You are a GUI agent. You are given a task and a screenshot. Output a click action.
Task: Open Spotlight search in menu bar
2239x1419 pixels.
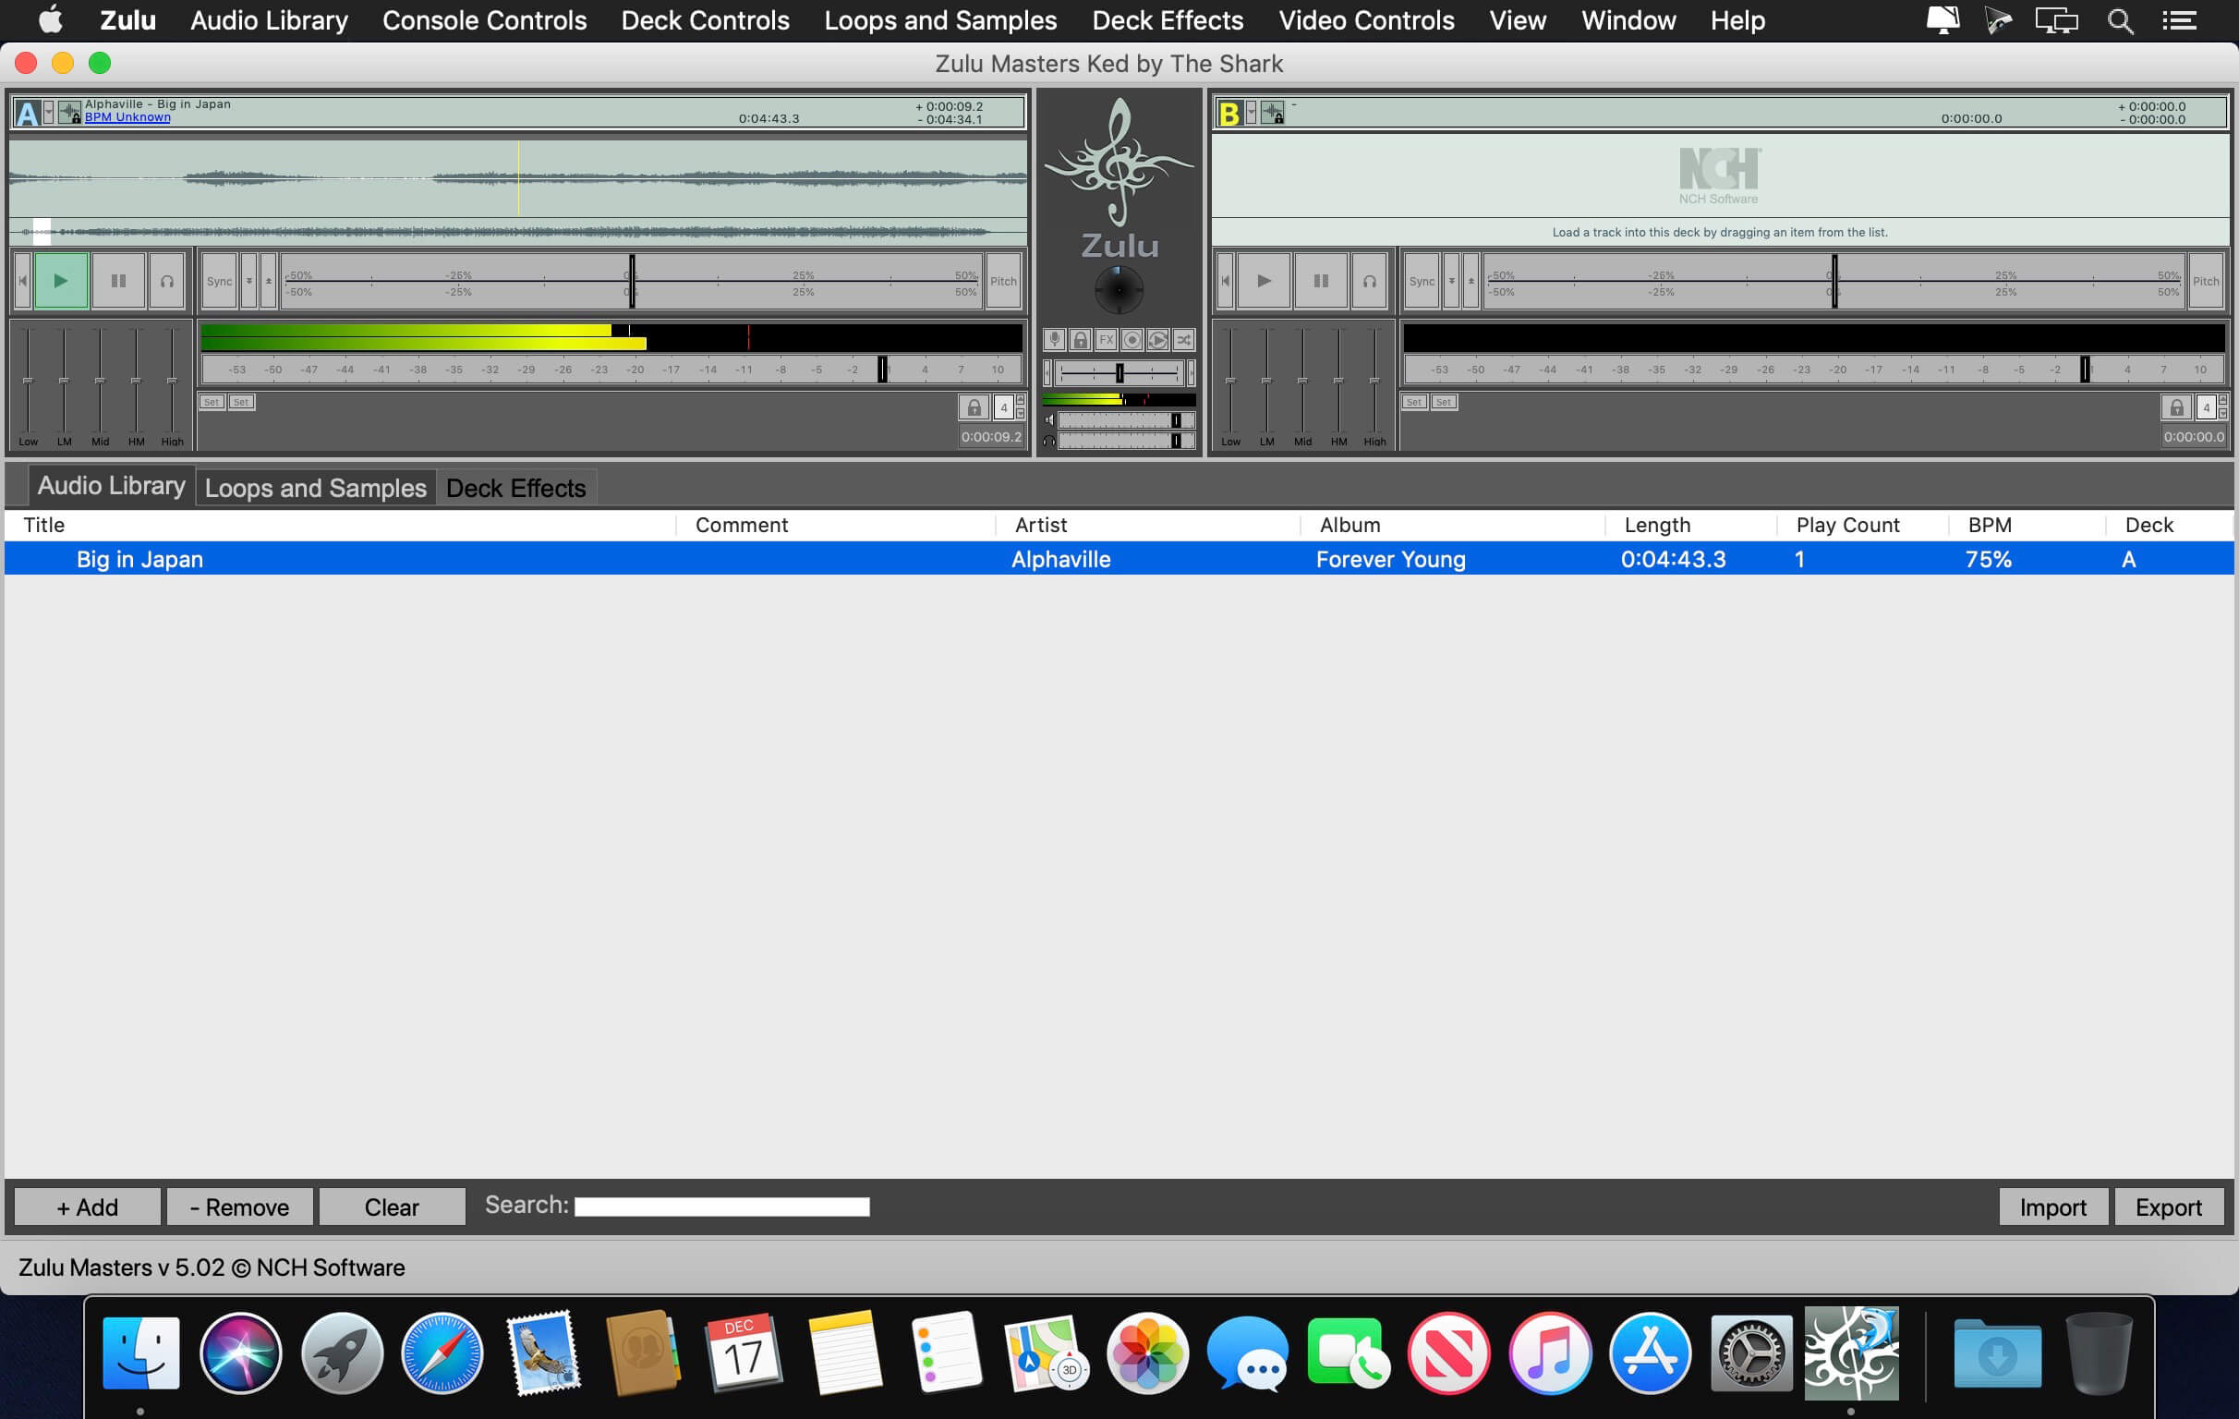pos(2120,20)
